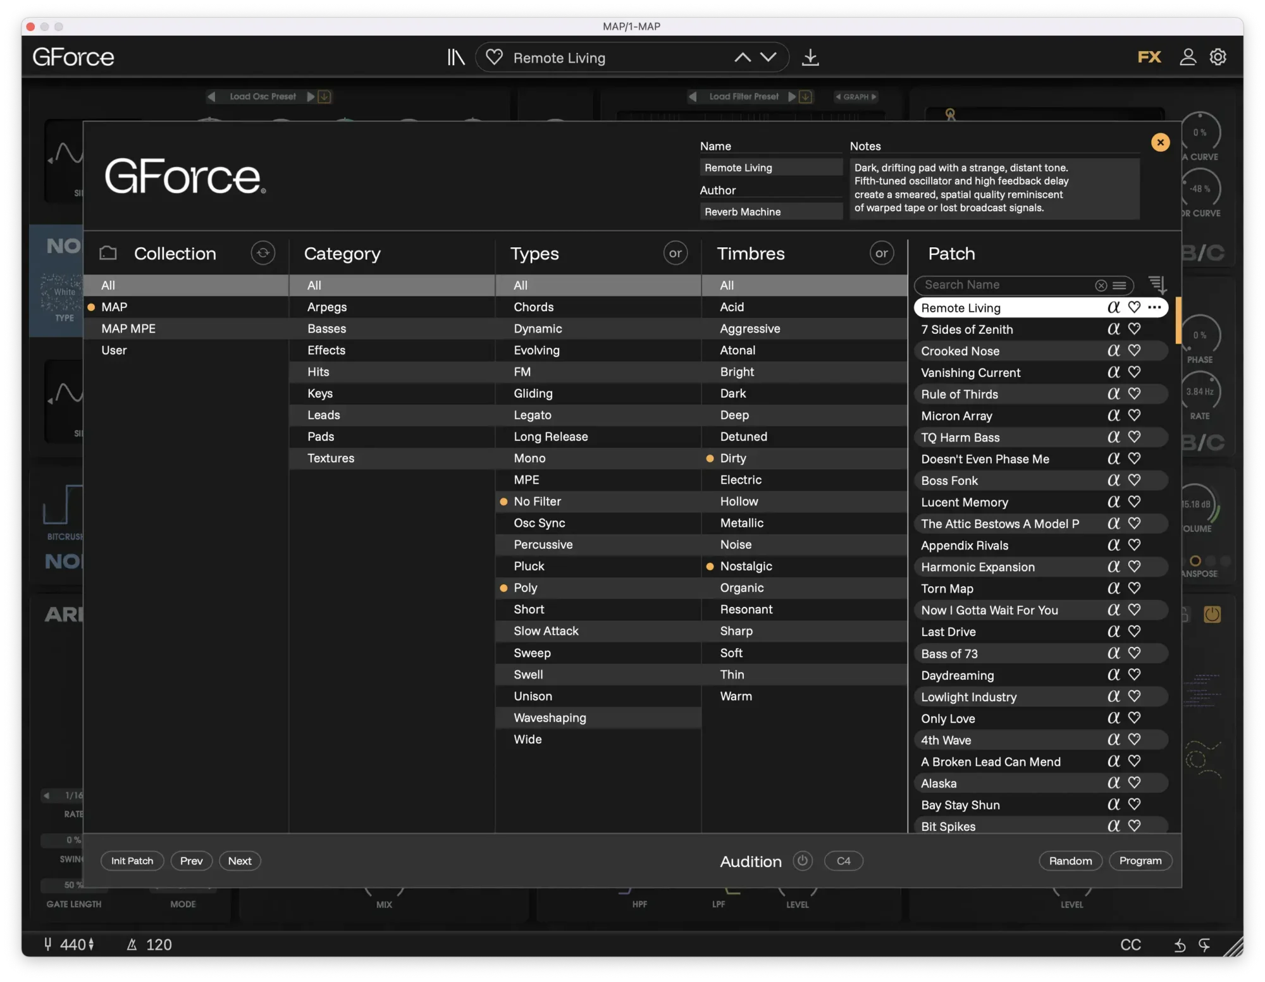
Task: Click the Prev button
Action: 191,861
